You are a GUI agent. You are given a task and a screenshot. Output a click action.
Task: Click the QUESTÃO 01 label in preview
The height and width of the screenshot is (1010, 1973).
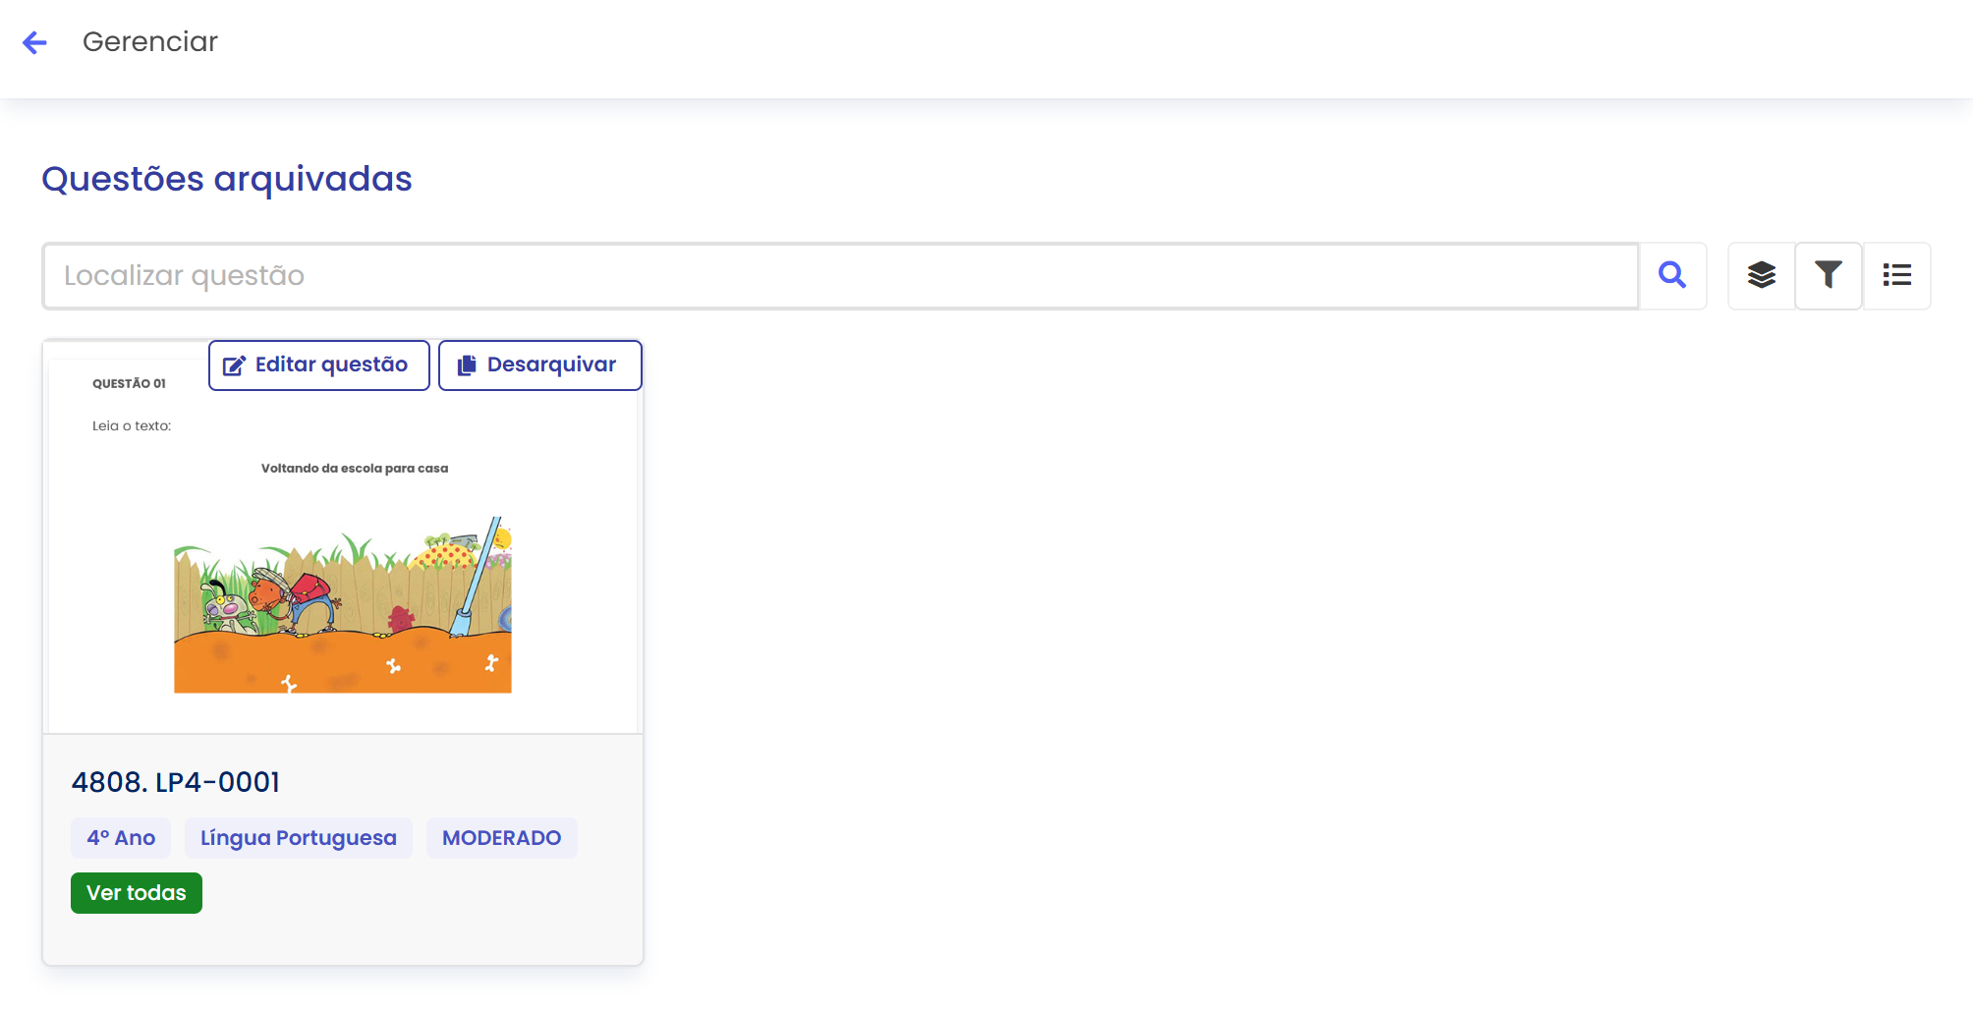[129, 384]
